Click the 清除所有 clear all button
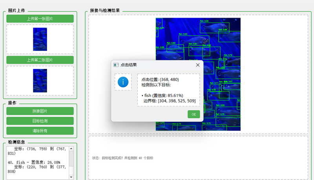 (40, 131)
